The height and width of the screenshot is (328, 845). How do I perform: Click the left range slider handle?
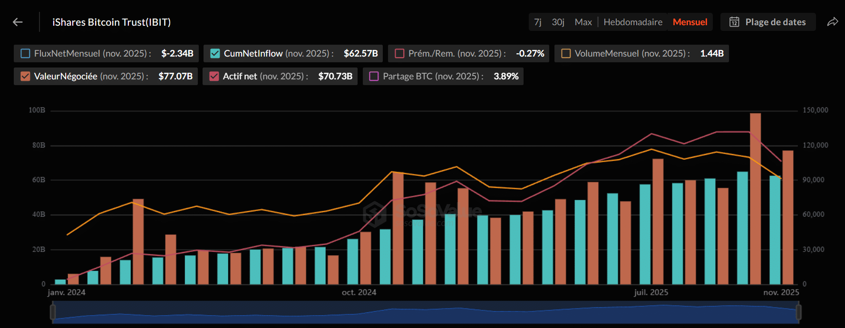53,312
